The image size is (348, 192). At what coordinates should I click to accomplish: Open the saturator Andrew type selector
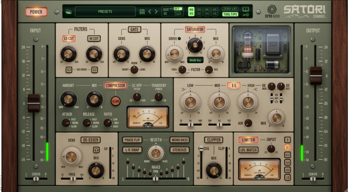click(x=195, y=60)
